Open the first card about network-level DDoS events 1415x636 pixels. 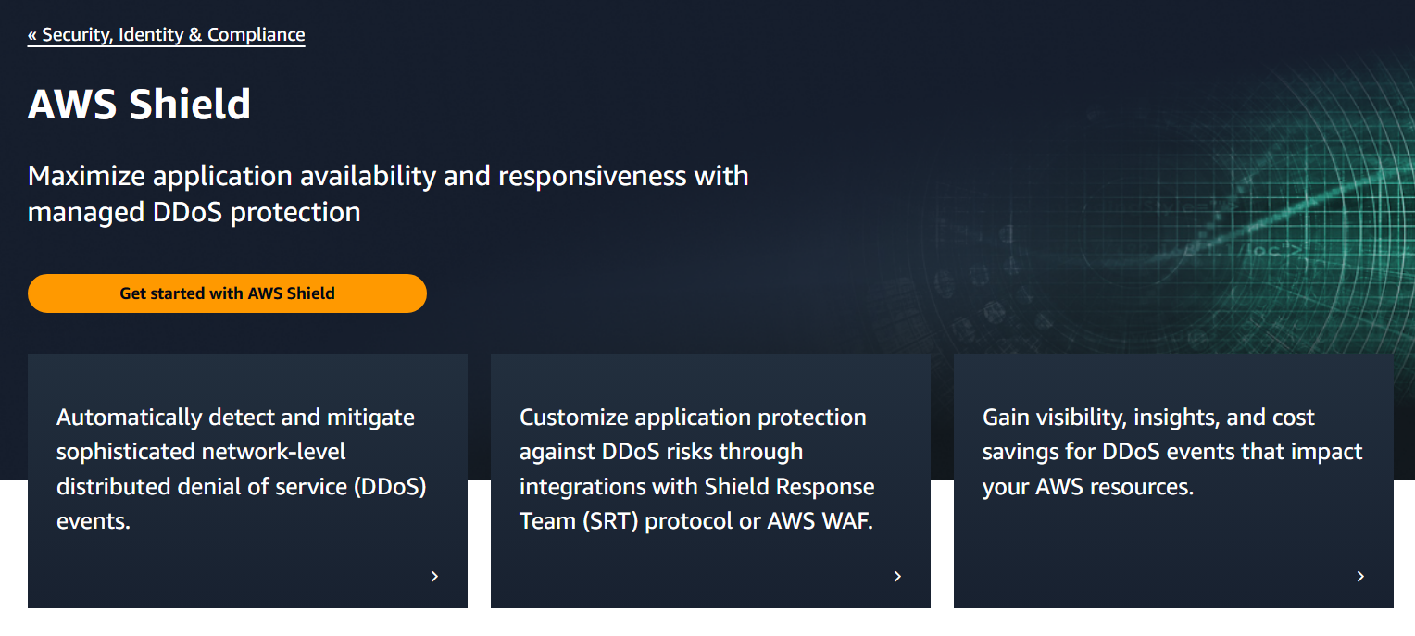point(247,480)
